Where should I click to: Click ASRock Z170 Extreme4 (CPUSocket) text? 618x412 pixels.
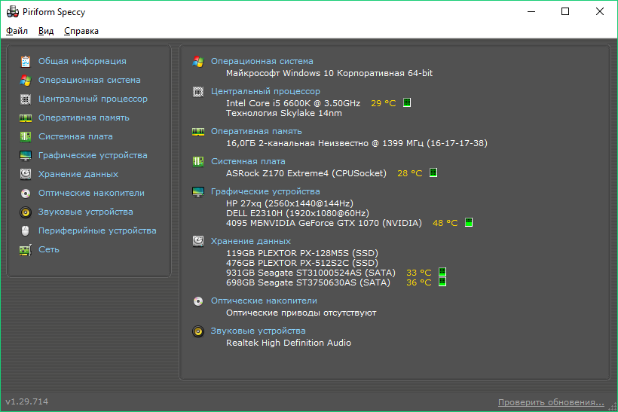(306, 173)
